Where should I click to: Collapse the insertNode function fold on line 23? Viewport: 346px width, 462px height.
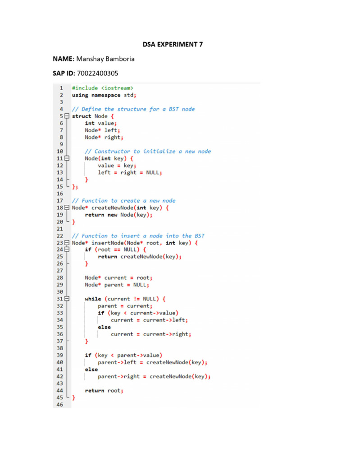(x=67, y=243)
